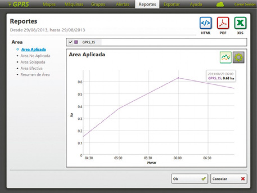Open chart settings gear icon

238,58
